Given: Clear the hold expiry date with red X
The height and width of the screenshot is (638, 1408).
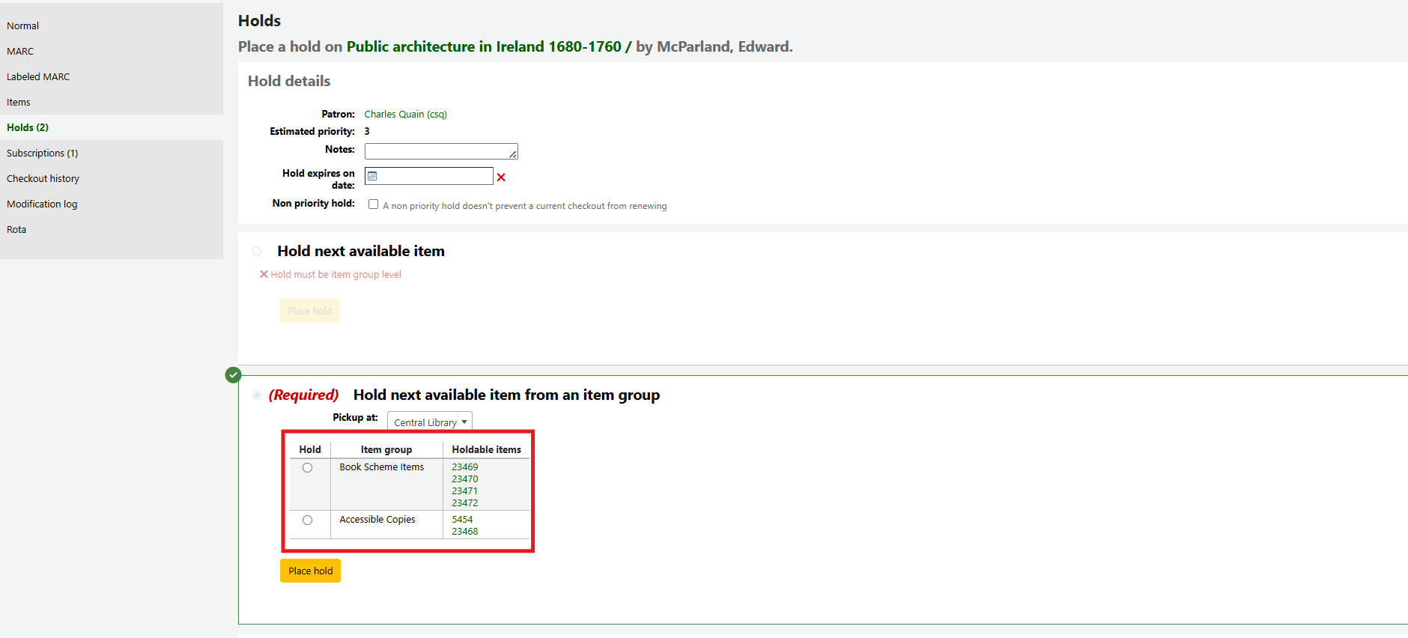Looking at the screenshot, I should [501, 177].
